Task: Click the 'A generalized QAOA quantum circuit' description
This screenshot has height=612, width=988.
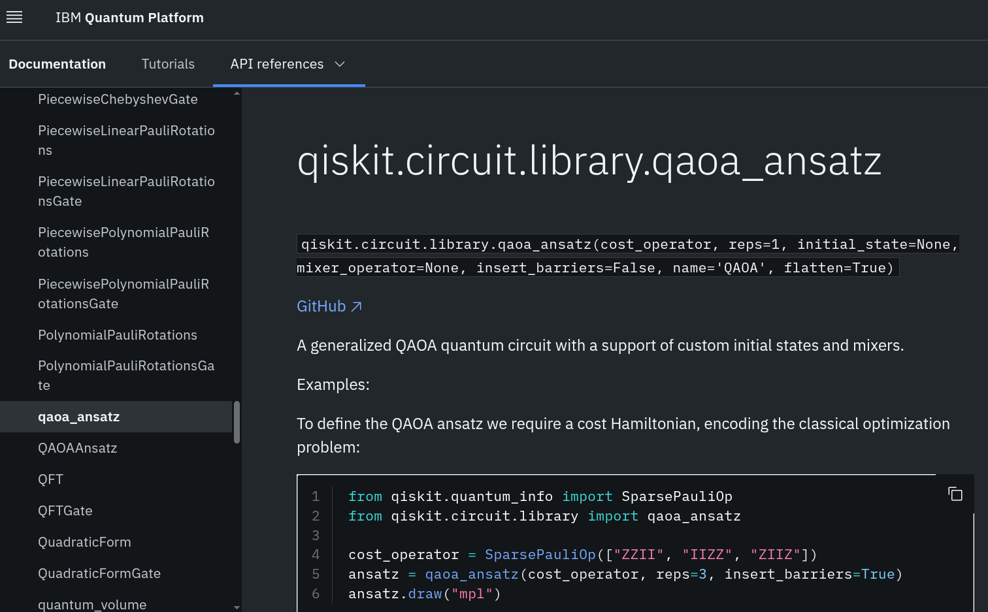Action: tap(601, 346)
